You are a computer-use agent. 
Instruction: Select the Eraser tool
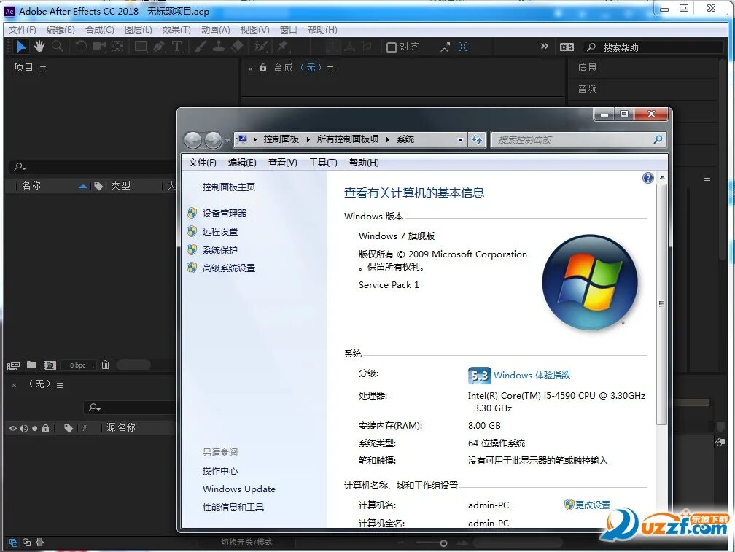coord(237,47)
